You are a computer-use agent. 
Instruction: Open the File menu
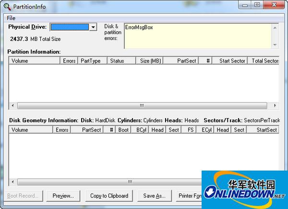(11, 18)
